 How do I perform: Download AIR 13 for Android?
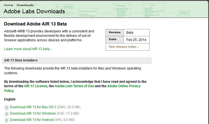click(x=32, y=120)
